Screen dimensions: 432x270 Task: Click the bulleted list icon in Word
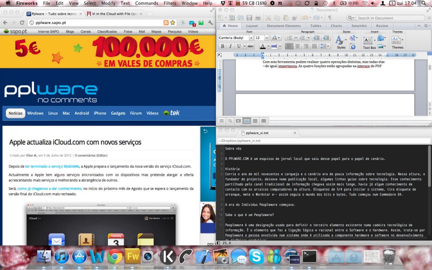coord(289,38)
